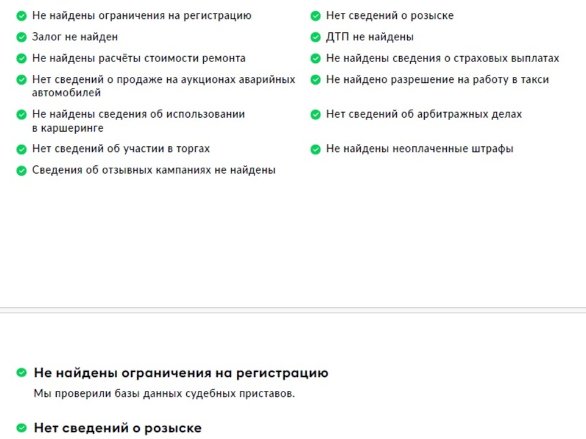Click the "ДТП не найдены" summary text
This screenshot has height=439, width=586.
pyautogui.click(x=369, y=37)
